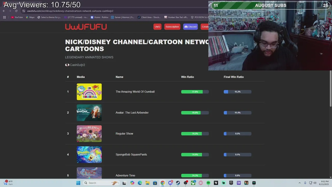332x187 pixels.
Task: Select the 'Regular Show' name text
Action: (x=124, y=133)
